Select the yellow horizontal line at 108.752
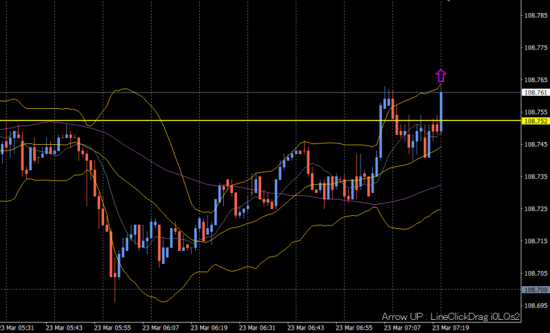550x333 pixels. [207, 121]
